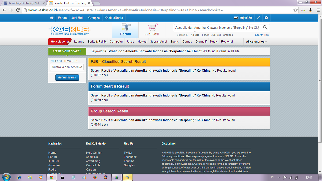Viewport: 322px width, 181px height.
Task: Open Firefox from the taskbar
Action: tap(95, 177)
